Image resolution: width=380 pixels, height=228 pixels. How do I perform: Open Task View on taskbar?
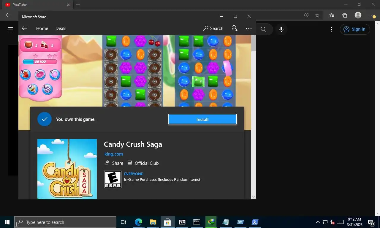pyautogui.click(x=123, y=222)
